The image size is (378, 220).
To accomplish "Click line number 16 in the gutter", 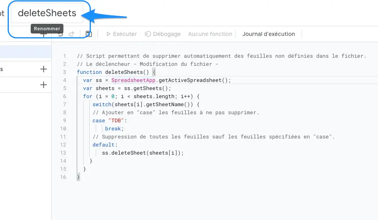I will pos(63,177).
